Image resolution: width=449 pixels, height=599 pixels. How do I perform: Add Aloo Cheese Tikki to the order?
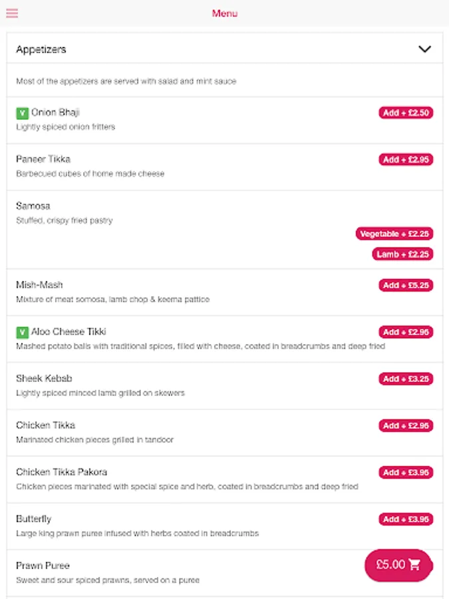406,332
